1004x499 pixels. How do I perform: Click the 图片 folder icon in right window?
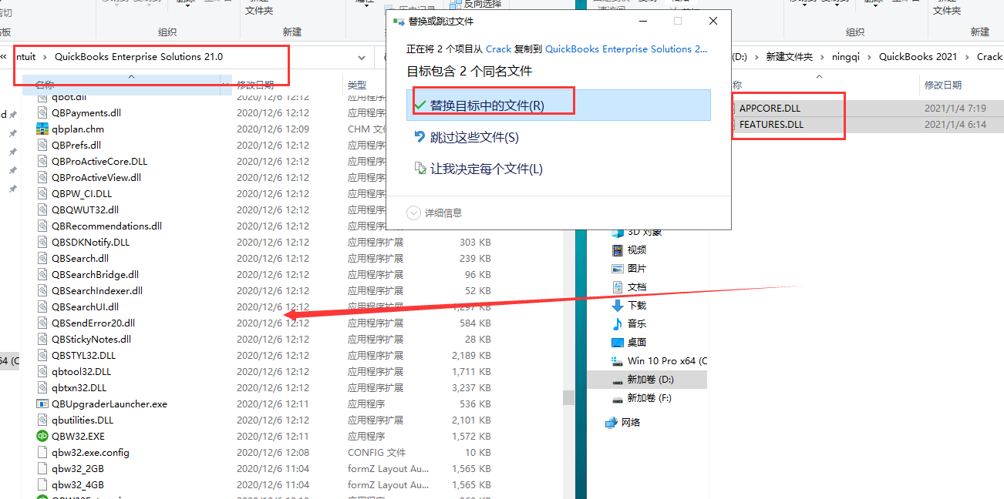coord(617,269)
